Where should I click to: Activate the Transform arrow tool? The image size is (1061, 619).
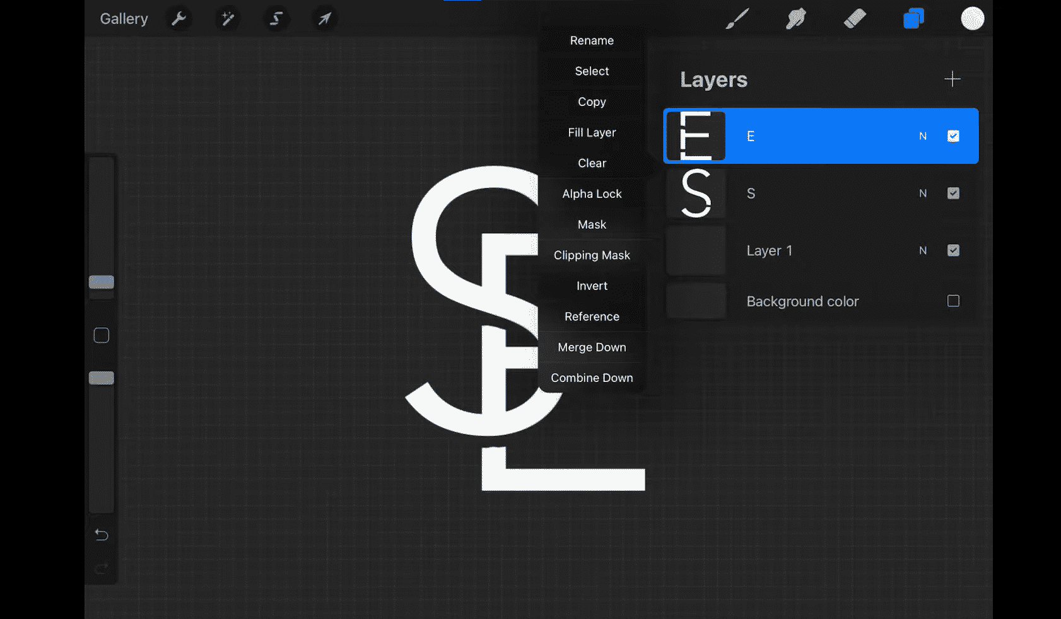click(324, 19)
